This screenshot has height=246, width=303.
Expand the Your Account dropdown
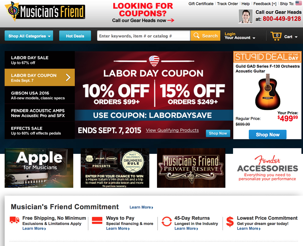tap(240, 38)
